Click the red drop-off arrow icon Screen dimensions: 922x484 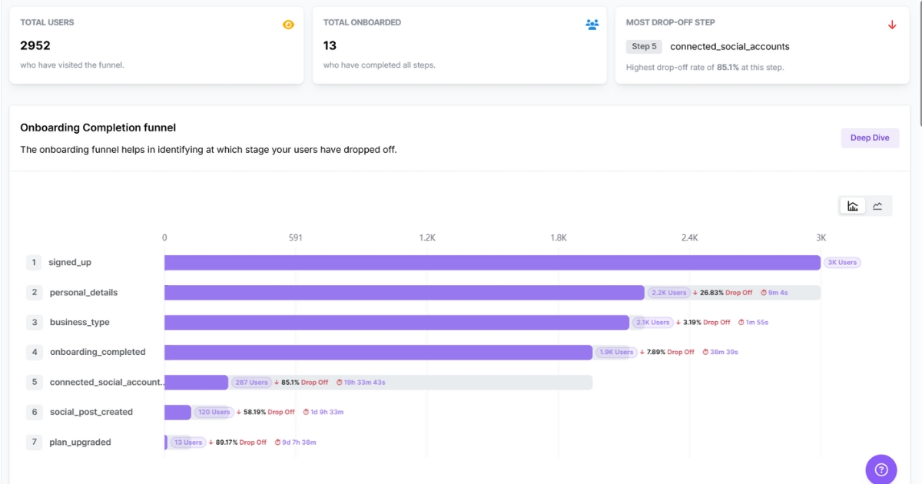tap(891, 24)
